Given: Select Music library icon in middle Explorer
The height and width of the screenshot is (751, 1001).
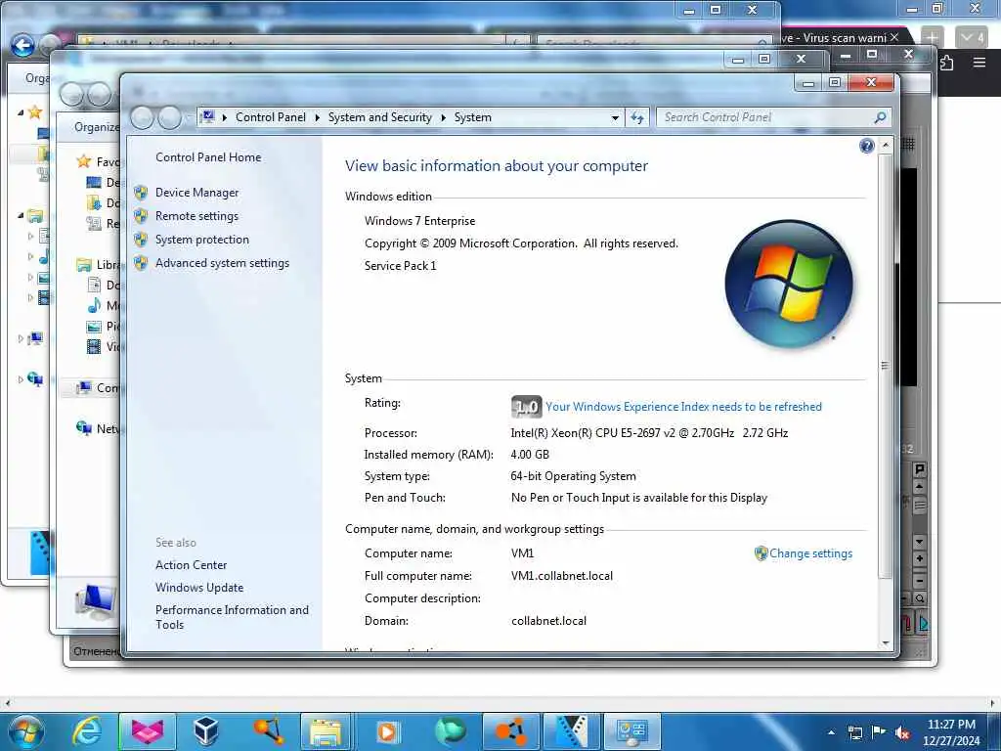Looking at the screenshot, I should tap(94, 305).
